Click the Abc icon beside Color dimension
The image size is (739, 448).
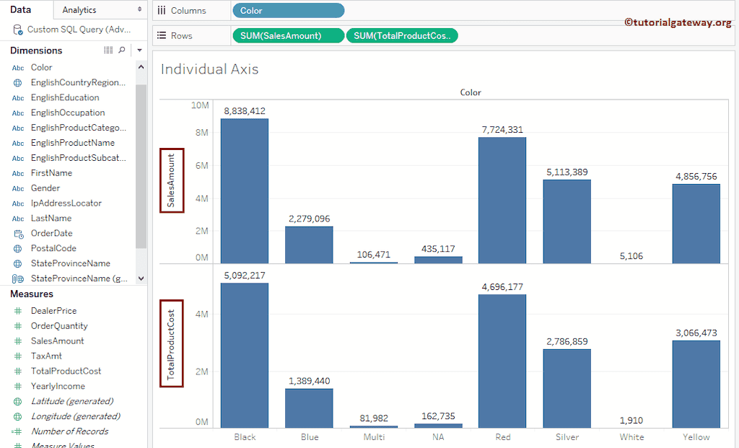pyautogui.click(x=17, y=67)
